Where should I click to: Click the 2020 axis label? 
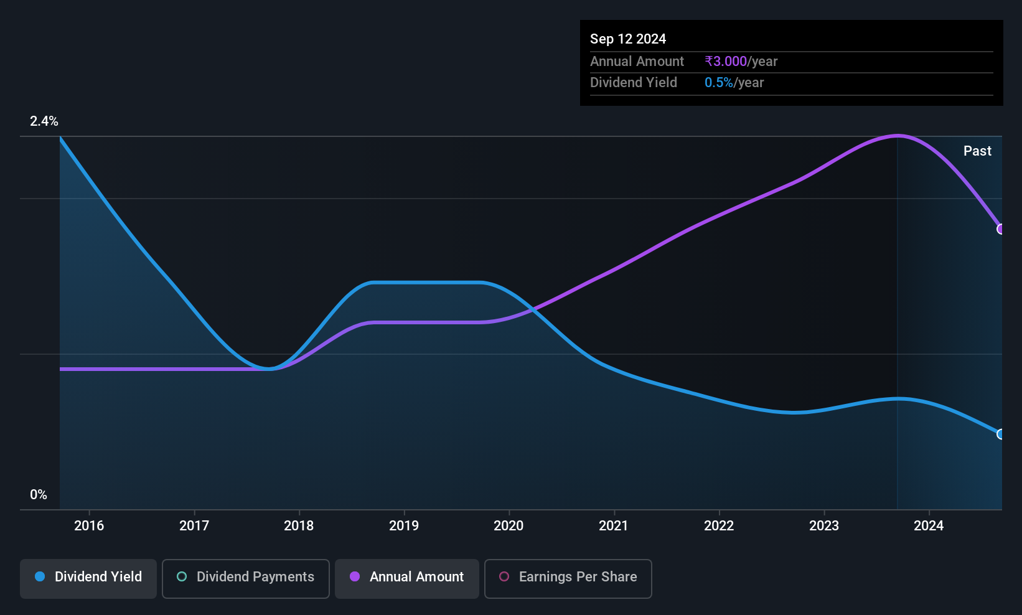point(509,525)
